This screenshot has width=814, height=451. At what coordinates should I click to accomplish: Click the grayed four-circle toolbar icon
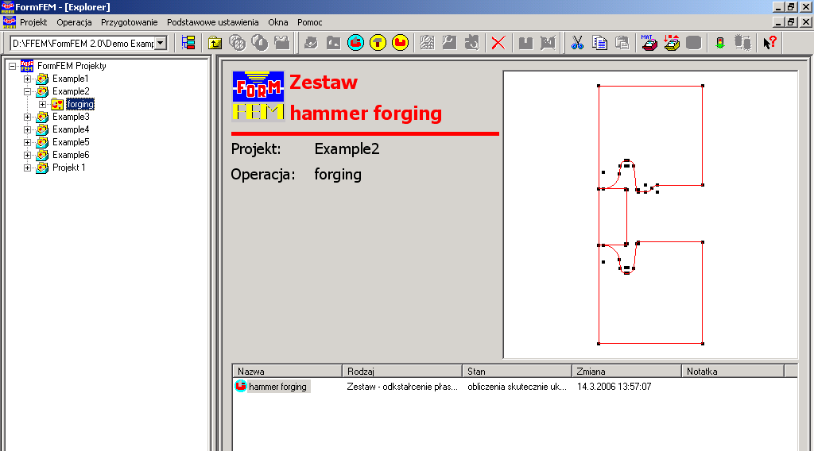[237, 43]
